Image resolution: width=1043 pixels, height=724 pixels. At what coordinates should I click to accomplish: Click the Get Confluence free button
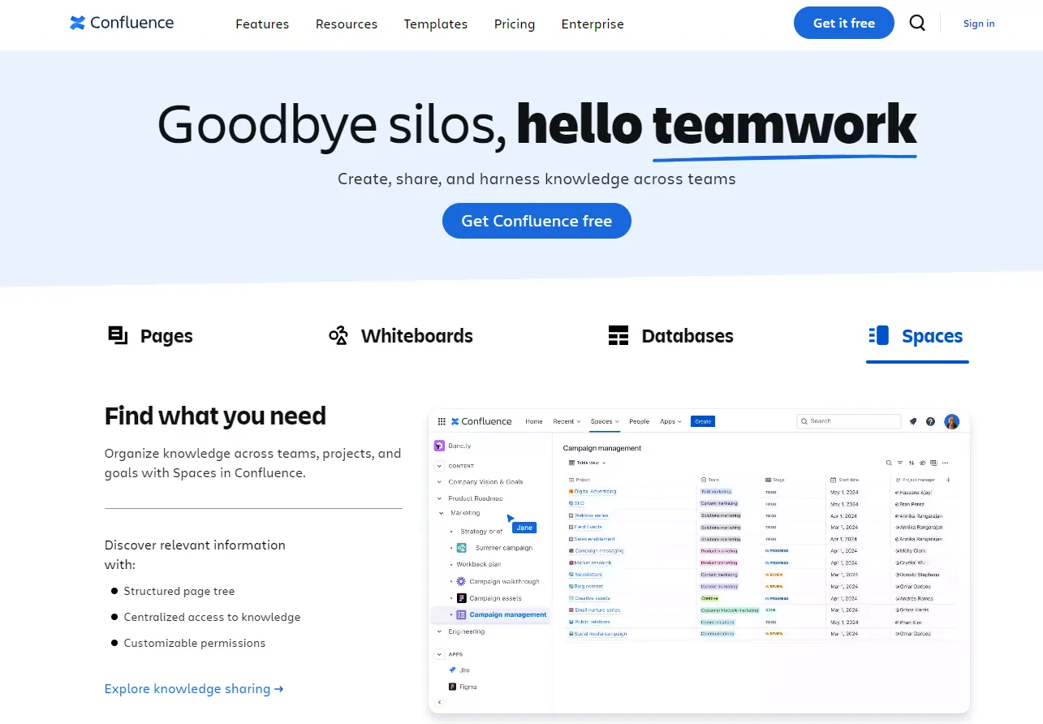click(536, 220)
